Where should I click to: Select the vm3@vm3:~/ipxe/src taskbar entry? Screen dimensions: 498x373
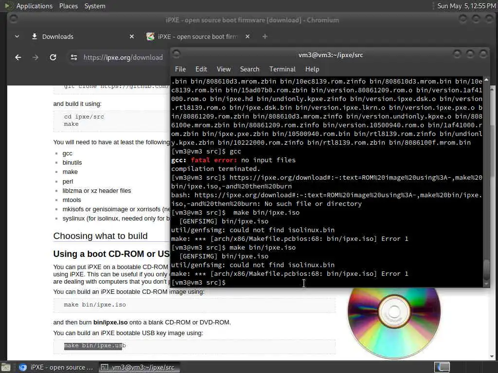tap(139, 367)
